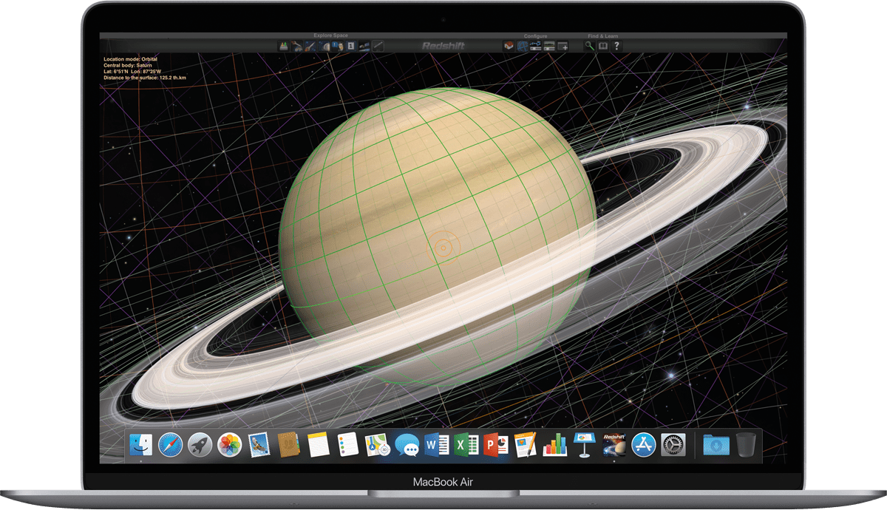The width and height of the screenshot is (887, 510).
Task: Open Maps app in the Dock
Action: (377, 444)
